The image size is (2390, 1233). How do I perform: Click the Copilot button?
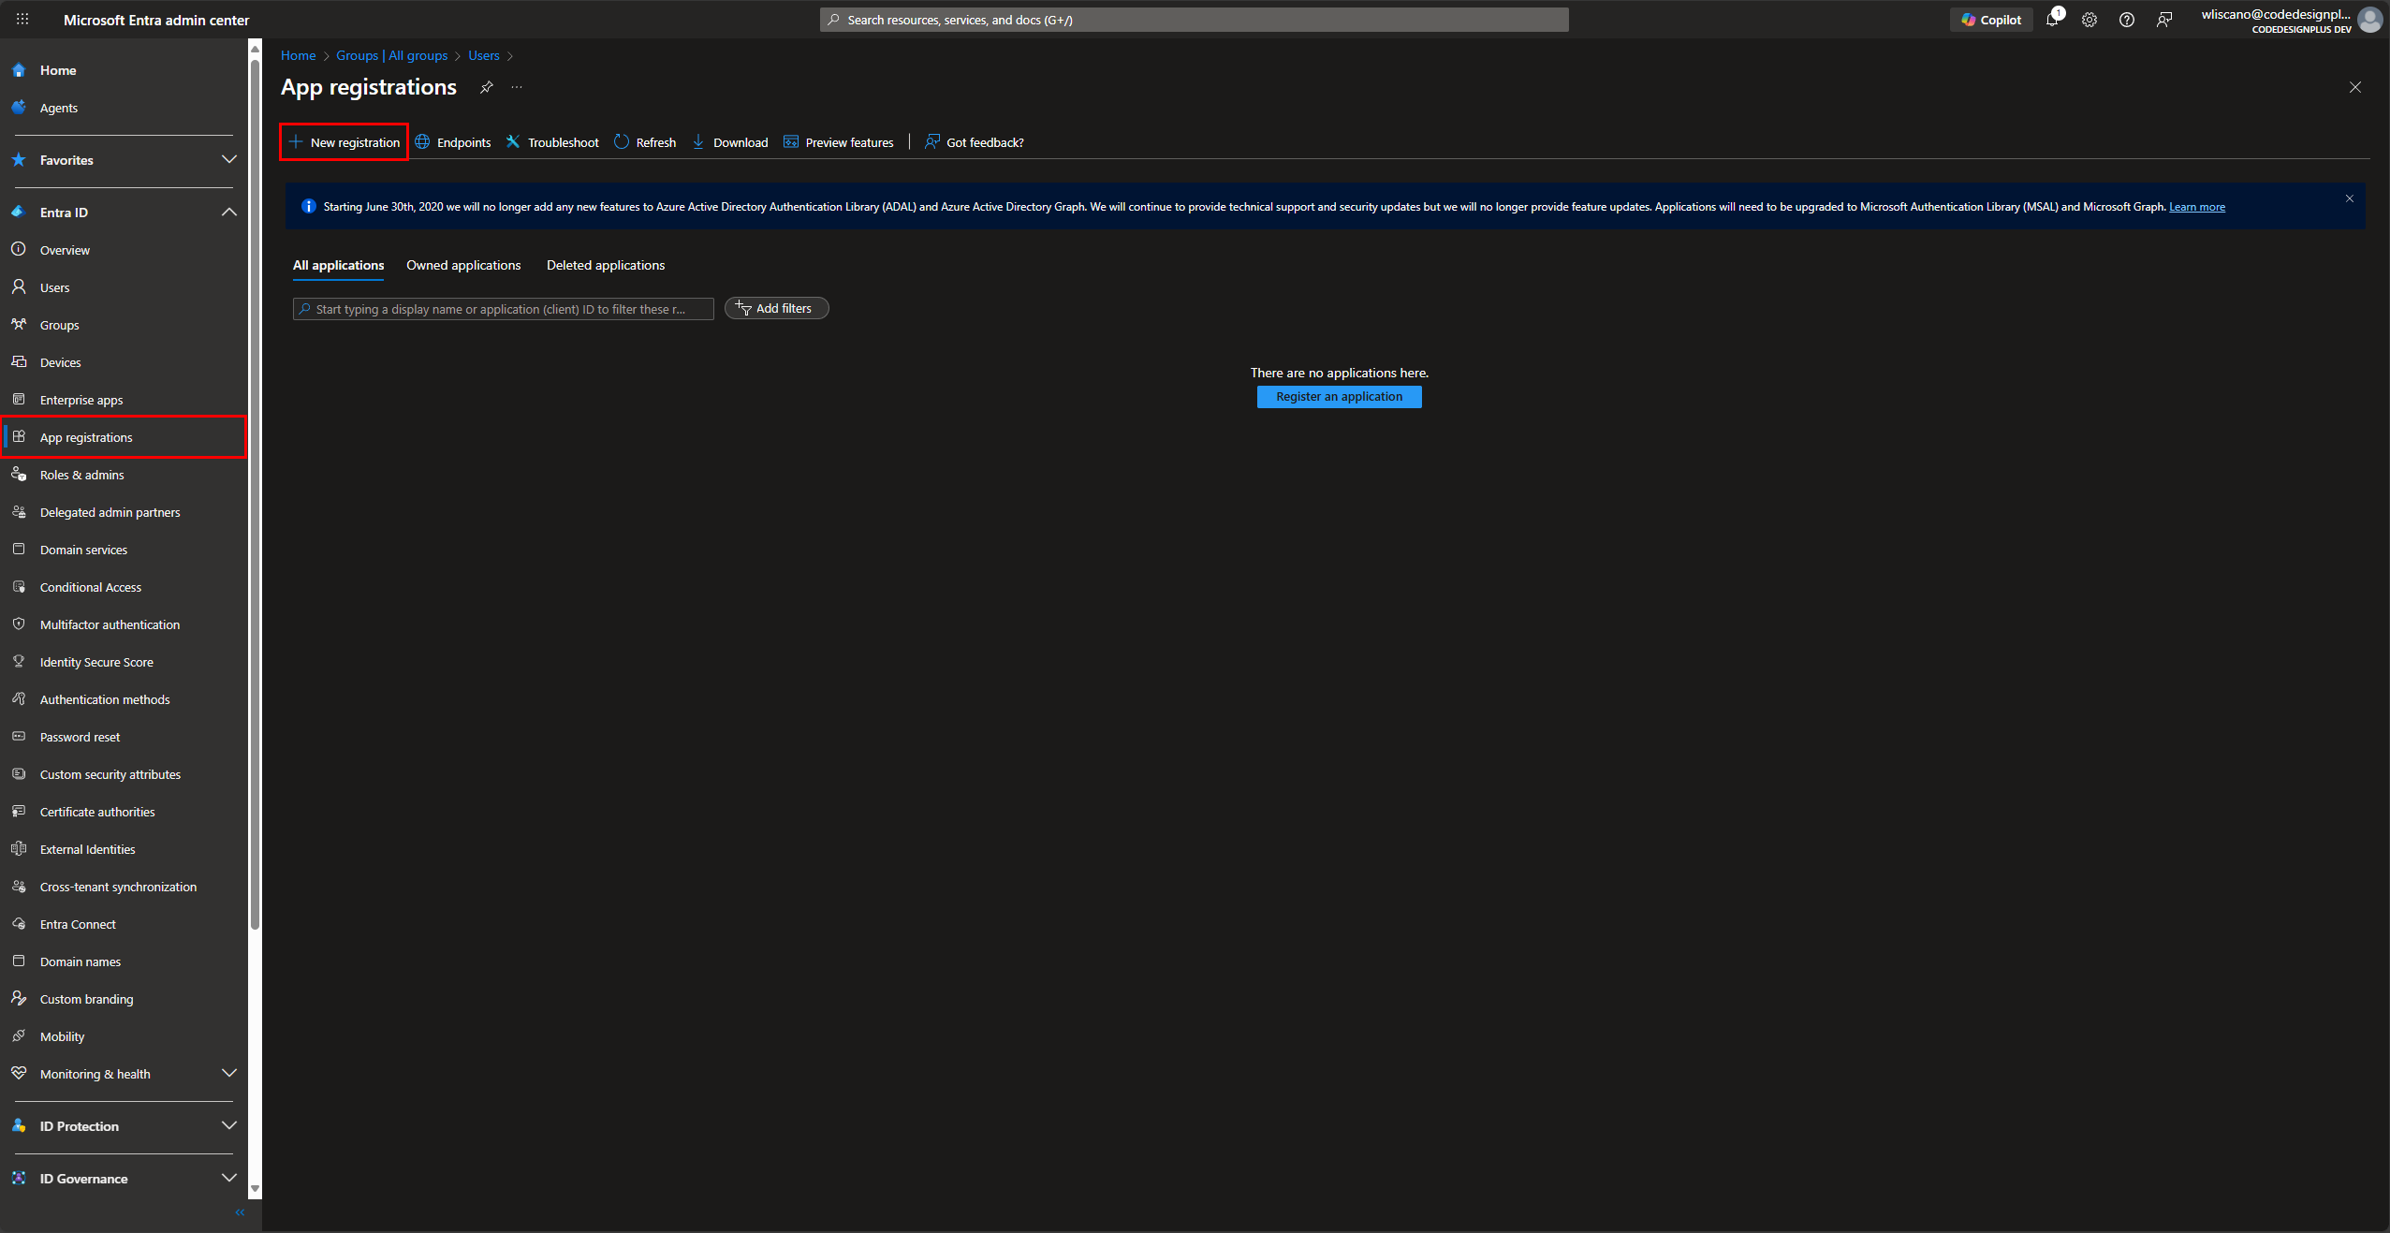coord(1991,20)
